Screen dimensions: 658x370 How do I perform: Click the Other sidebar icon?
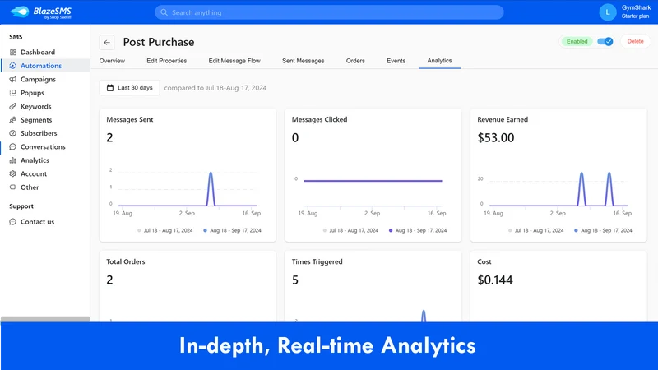click(x=13, y=187)
